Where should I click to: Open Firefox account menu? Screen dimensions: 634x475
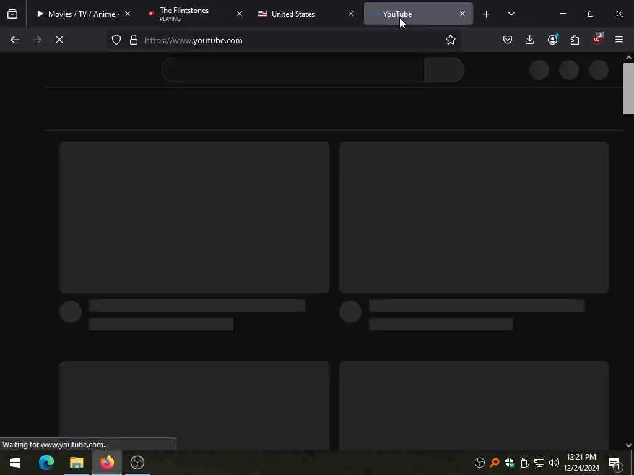(552, 40)
